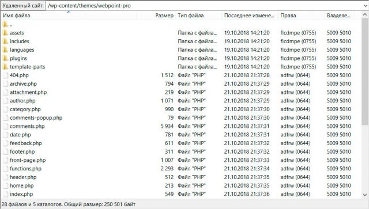Click the header.php file icon
This screenshot has height=209, width=369.
[x=5, y=177]
